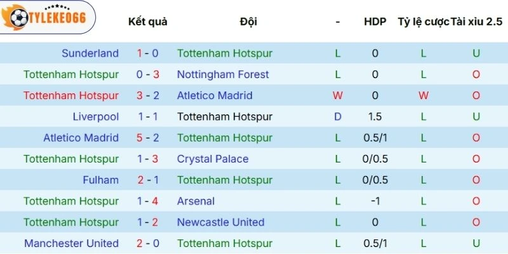This screenshot has width=508, height=254.
Task: Click the TYLEKEO66 soccer ball logo
Action: click(46, 17)
